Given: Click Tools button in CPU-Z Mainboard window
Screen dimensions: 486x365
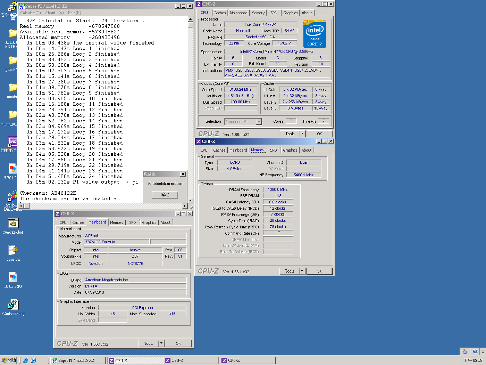Looking at the screenshot, I should point(149,343).
